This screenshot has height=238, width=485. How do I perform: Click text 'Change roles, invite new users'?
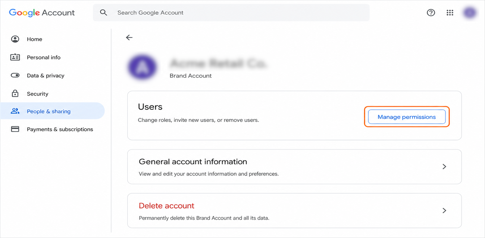point(176,120)
